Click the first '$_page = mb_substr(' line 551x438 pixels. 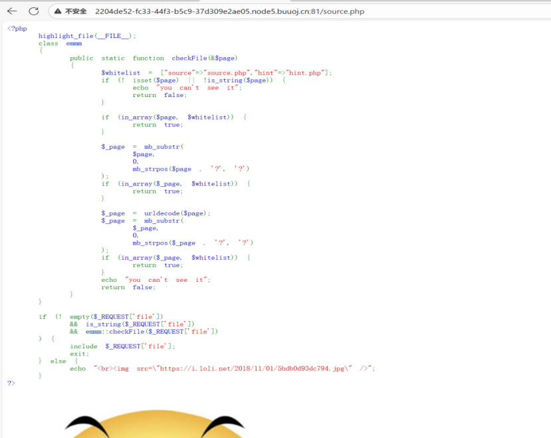coord(142,147)
